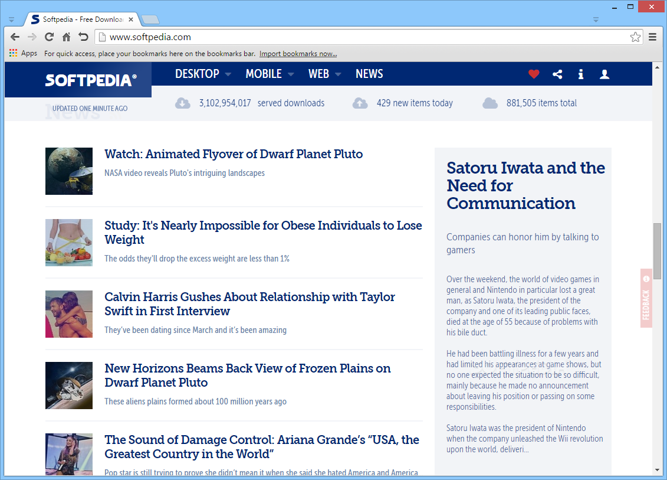Click the browser back arrow

click(x=15, y=37)
